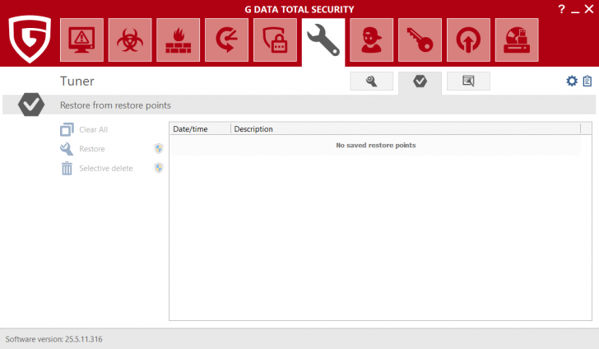Click the Clear All stacked-squares icon
The image size is (599, 349).
(67, 129)
